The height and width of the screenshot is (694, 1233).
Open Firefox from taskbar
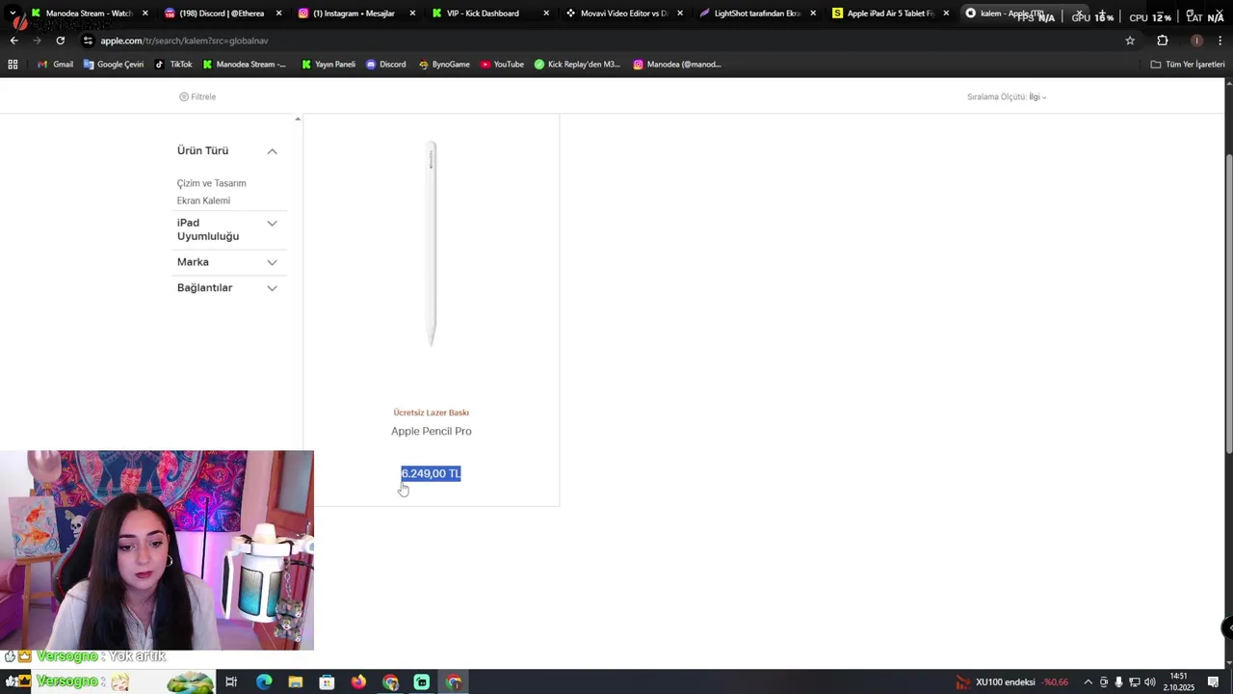point(358,682)
